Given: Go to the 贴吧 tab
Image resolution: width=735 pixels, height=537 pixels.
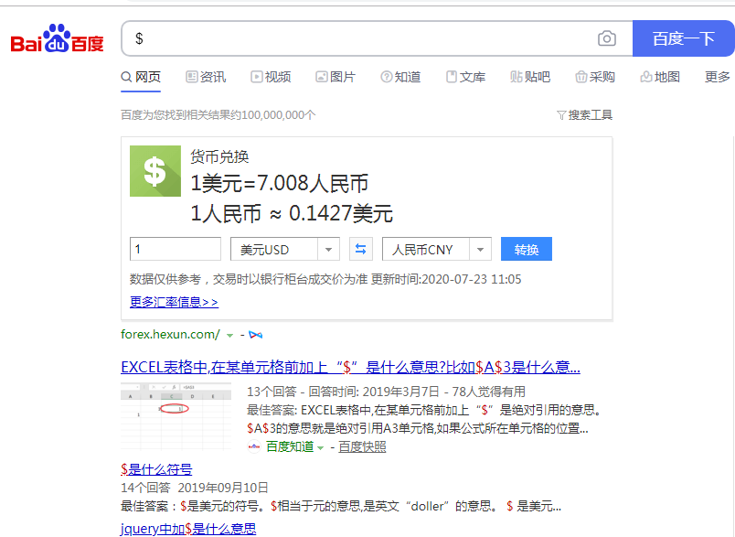Looking at the screenshot, I should pos(530,77).
